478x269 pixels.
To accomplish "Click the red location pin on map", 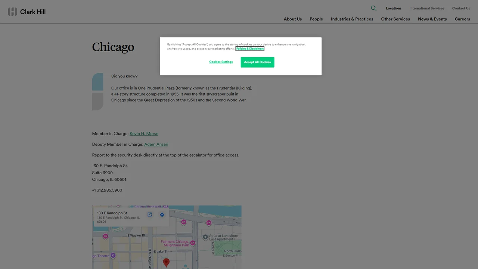I will [167, 263].
